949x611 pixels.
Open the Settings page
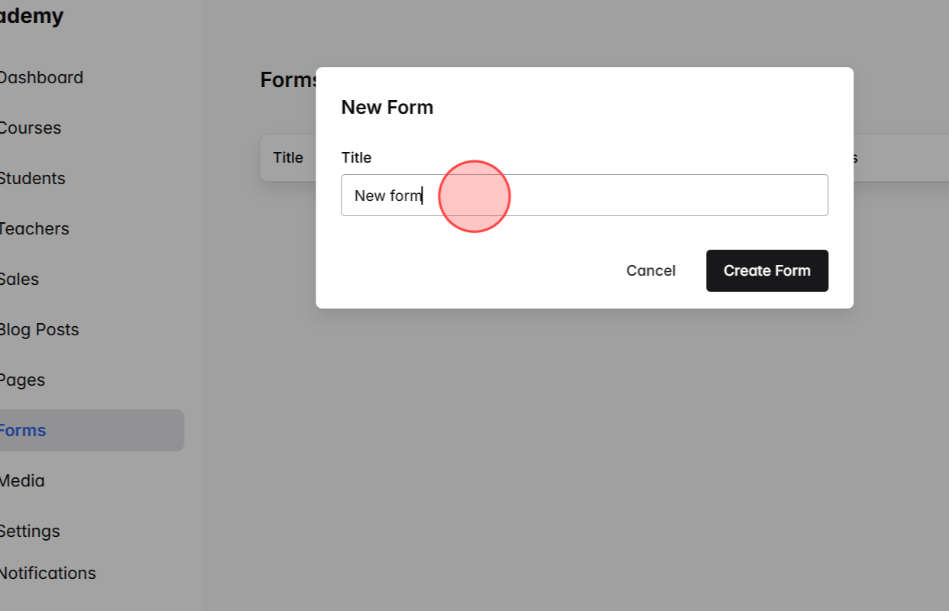tap(30, 531)
